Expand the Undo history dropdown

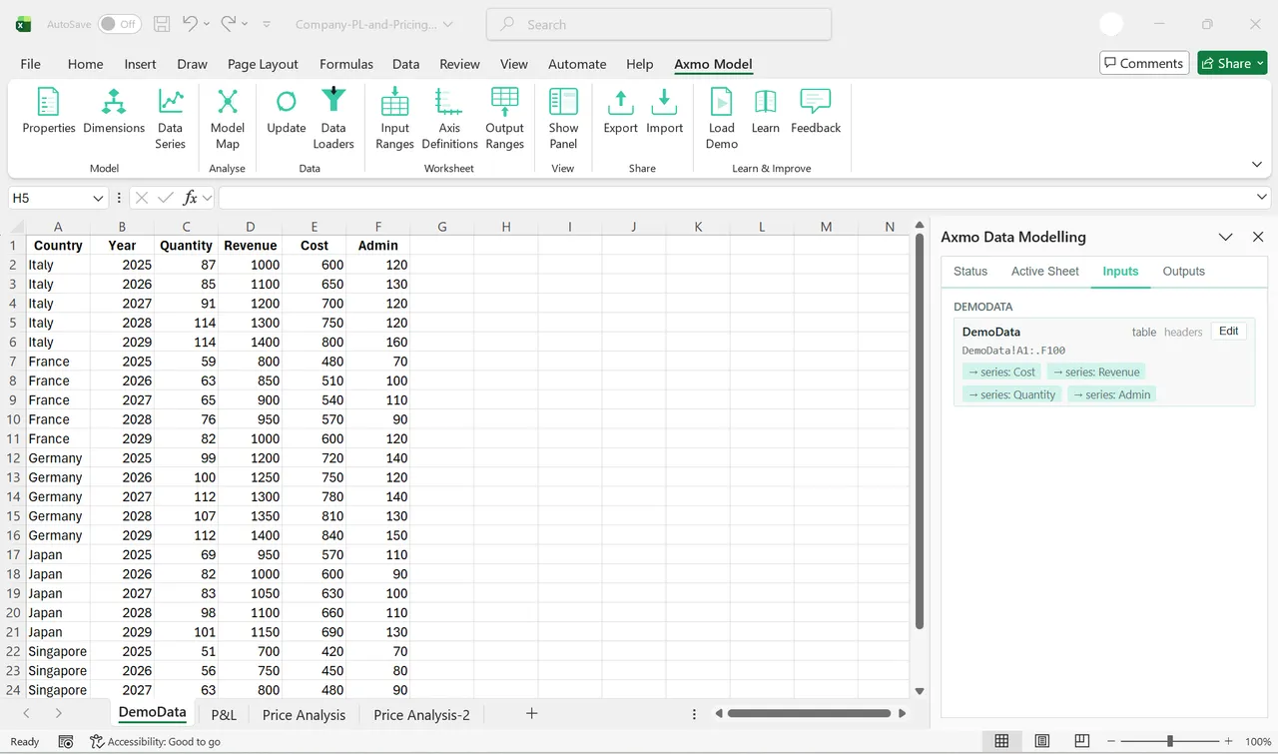pyautogui.click(x=207, y=24)
